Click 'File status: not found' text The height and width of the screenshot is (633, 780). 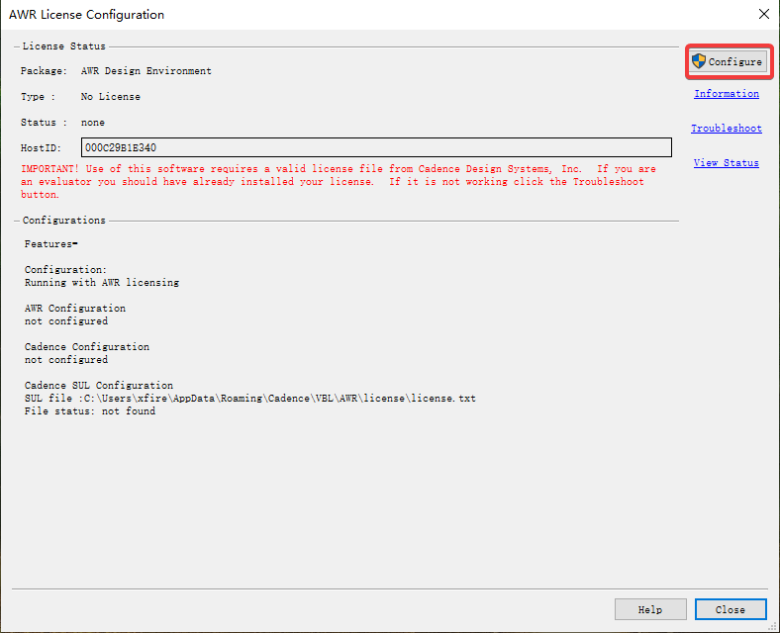pyautogui.click(x=90, y=411)
